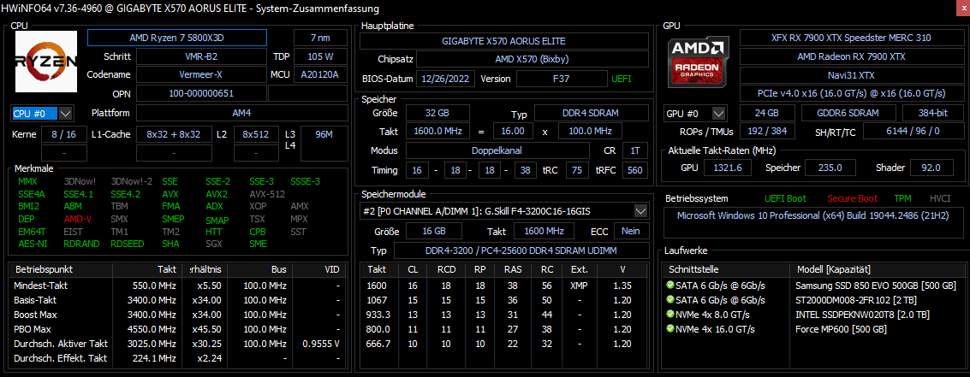Click the 105 W TDP value
This screenshot has height=377, width=970.
pos(320,56)
